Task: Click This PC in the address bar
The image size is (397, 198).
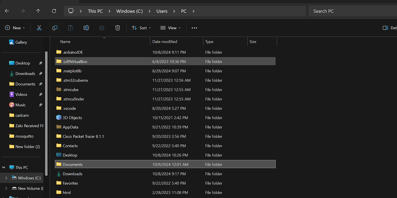Action: pos(95,11)
